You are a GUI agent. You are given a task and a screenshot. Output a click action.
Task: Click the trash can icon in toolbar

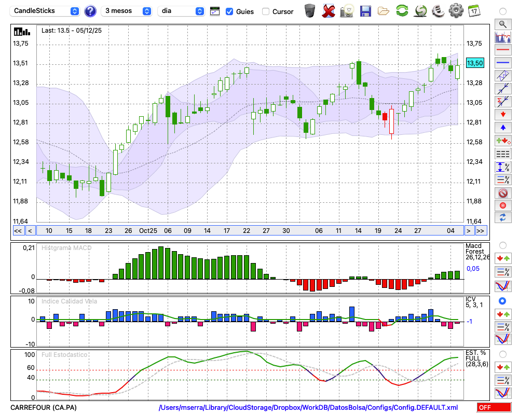(310, 11)
